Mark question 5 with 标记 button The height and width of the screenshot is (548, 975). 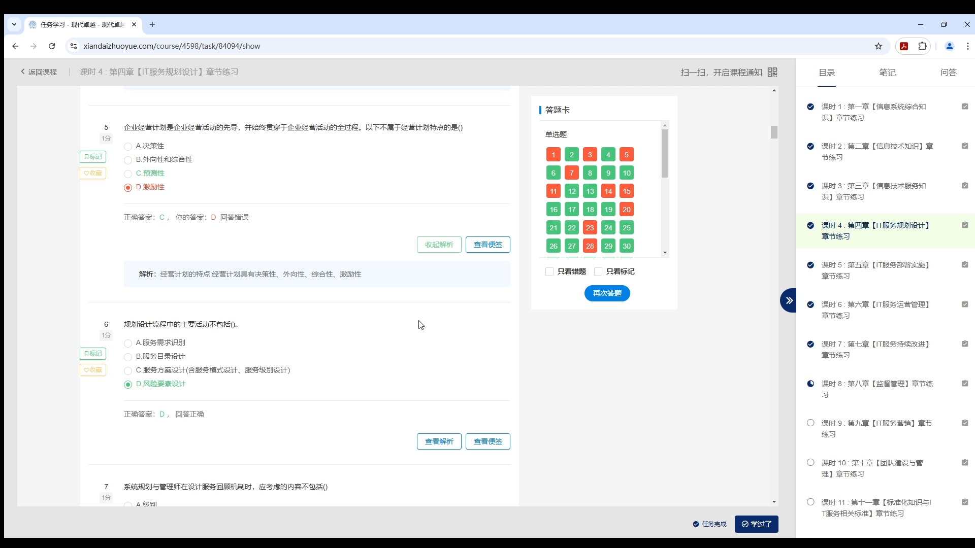tap(93, 157)
